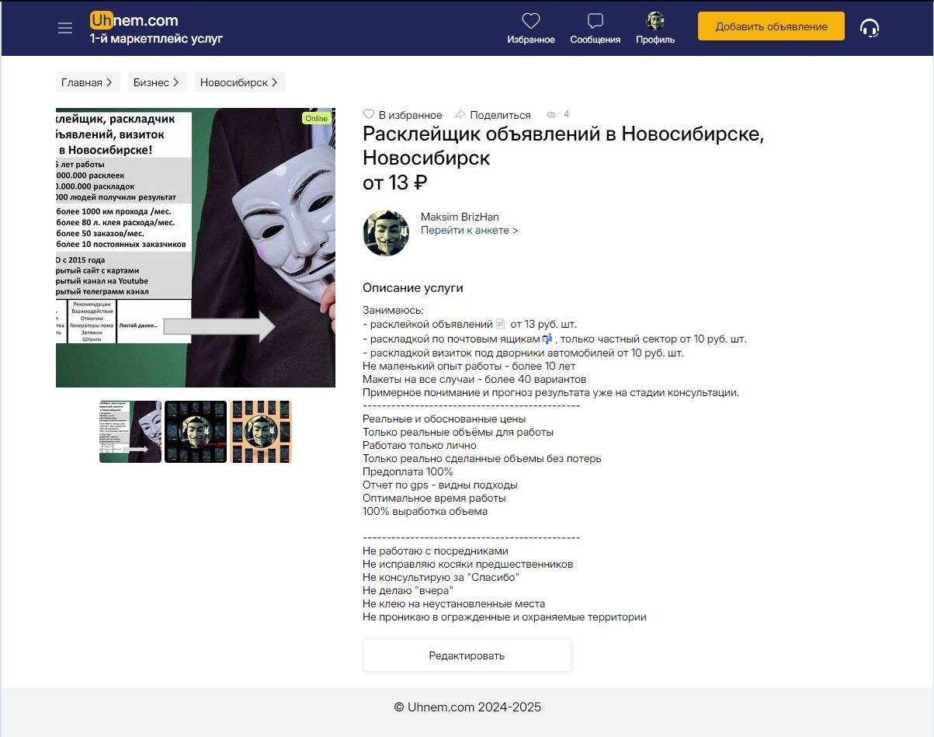Viewport: 934px width, 737px height.
Task: Select the middle mask-photo thumbnail
Action: (195, 431)
